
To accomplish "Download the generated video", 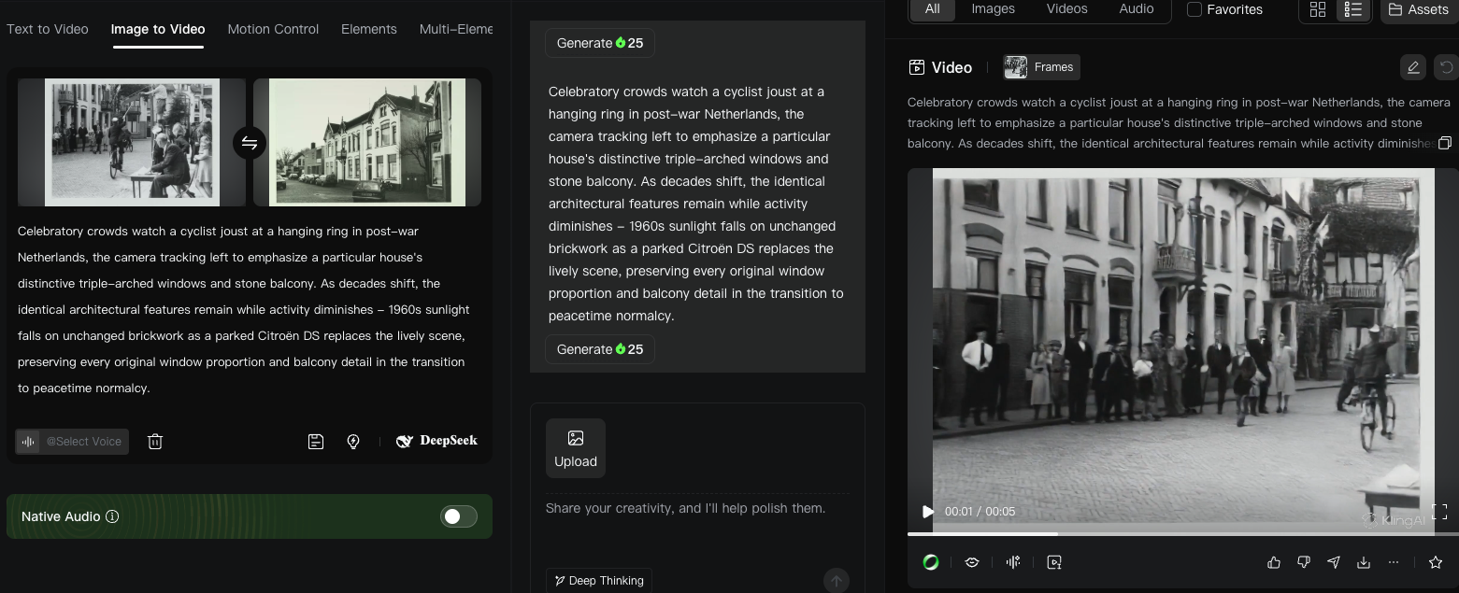I will [1364, 562].
